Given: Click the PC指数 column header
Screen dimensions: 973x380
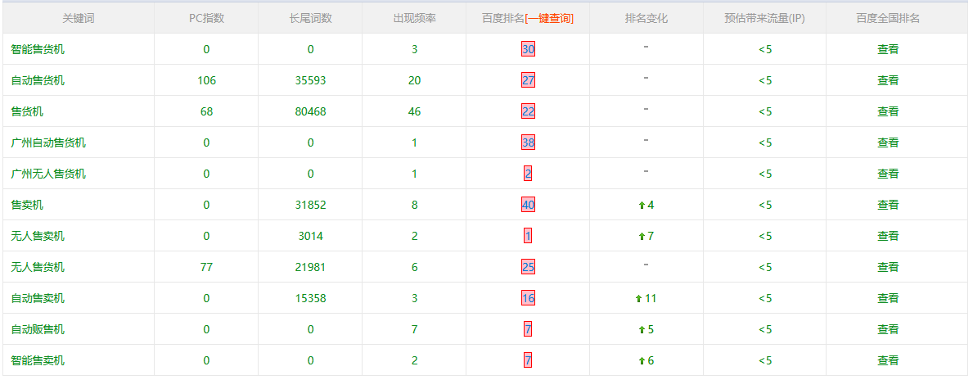Looking at the screenshot, I should (x=206, y=18).
